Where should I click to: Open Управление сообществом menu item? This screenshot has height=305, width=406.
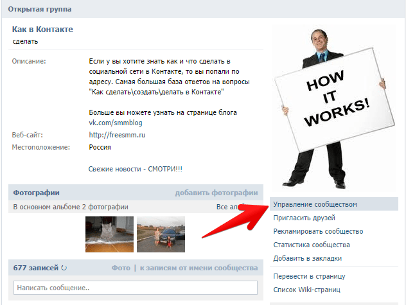[334, 204]
